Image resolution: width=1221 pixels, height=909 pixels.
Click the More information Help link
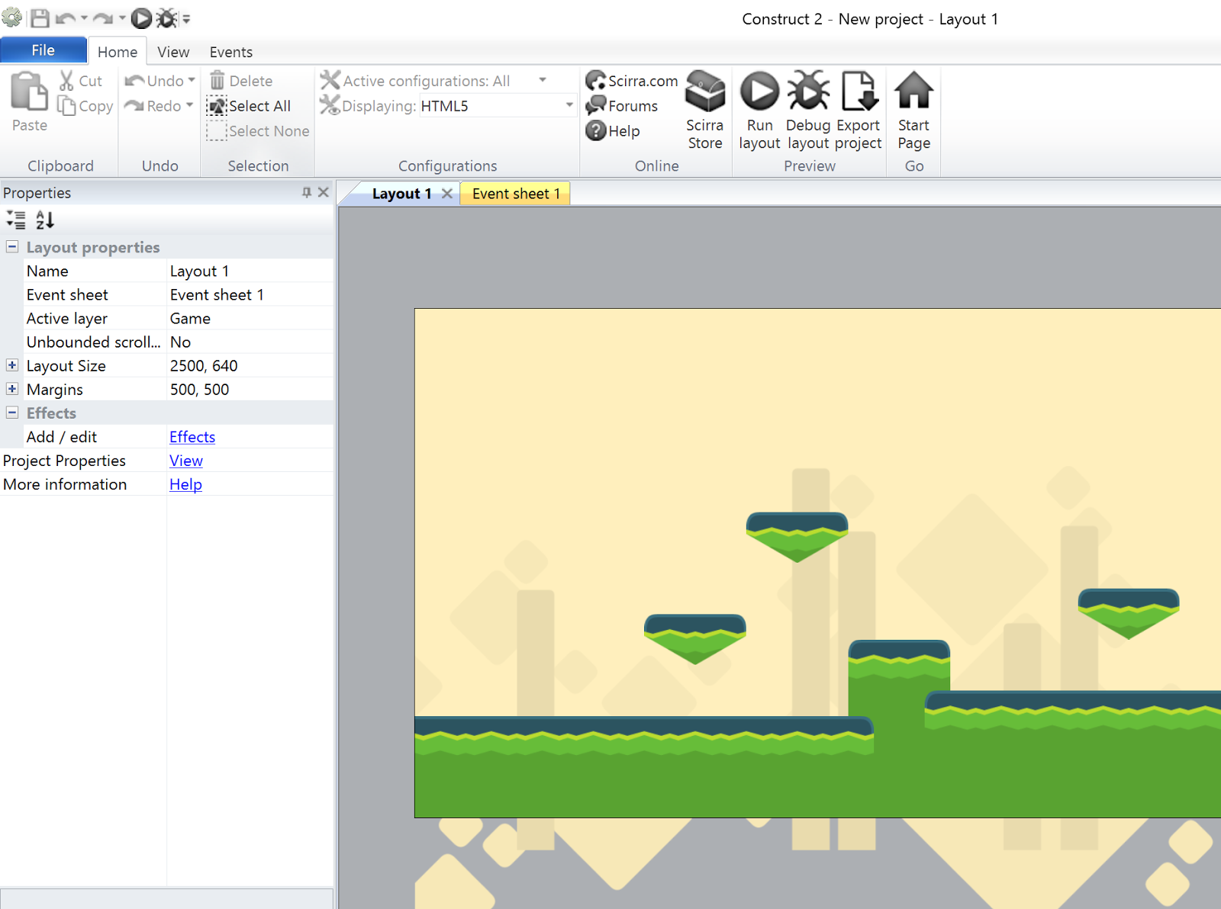[x=185, y=484]
